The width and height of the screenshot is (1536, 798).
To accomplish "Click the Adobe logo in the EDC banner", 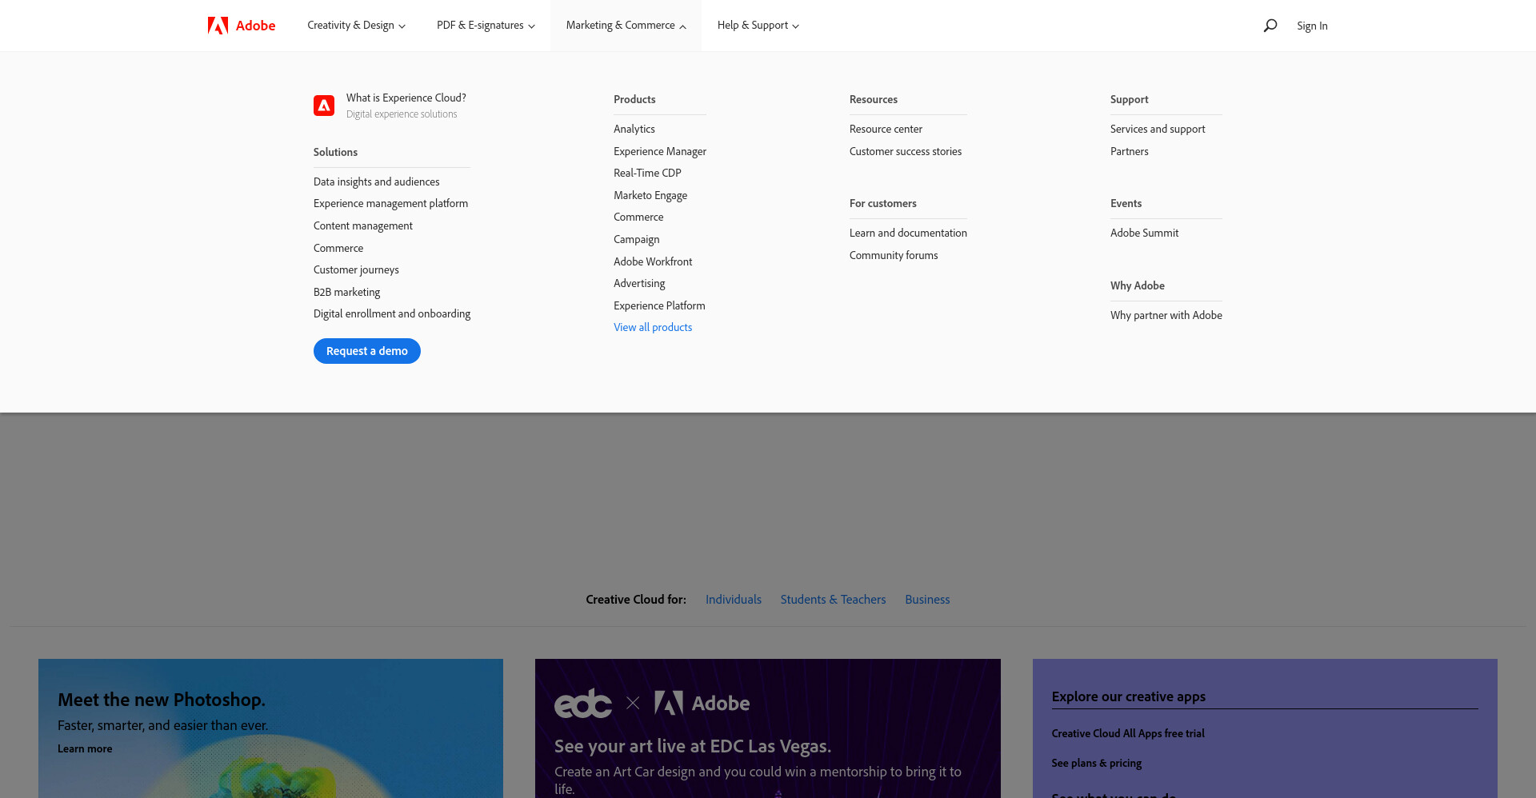I will pos(702,703).
